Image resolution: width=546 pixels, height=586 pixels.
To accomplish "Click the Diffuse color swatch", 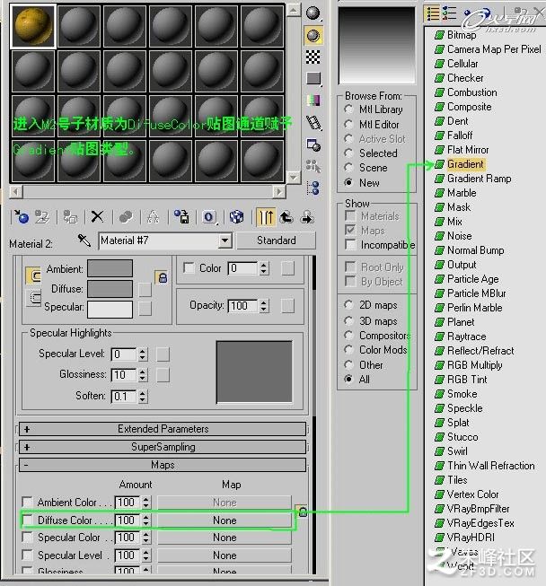I will point(110,289).
